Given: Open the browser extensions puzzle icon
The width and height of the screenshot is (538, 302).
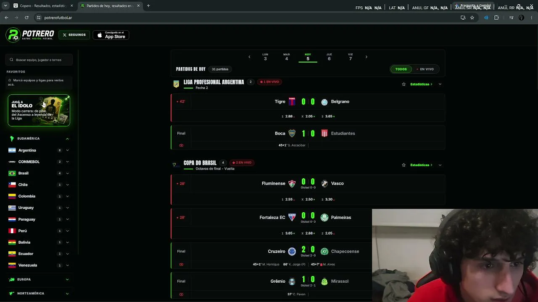Looking at the screenshot, I should point(496,18).
